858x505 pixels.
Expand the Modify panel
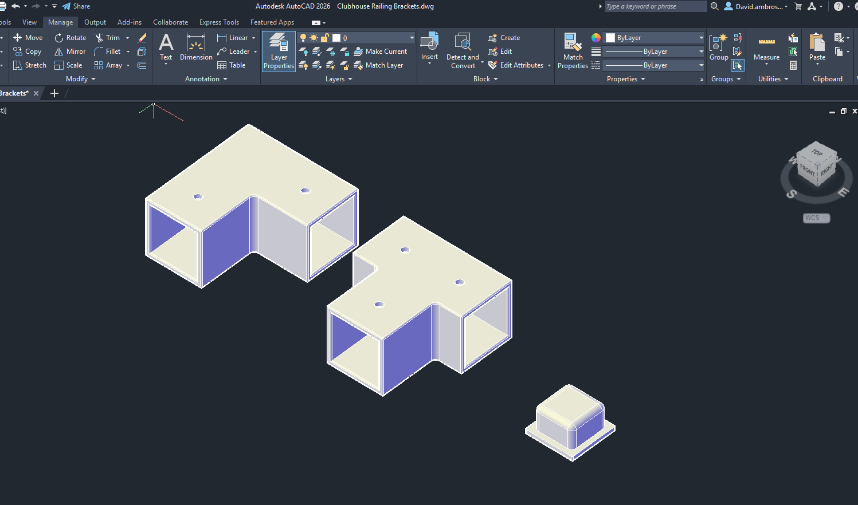click(81, 79)
